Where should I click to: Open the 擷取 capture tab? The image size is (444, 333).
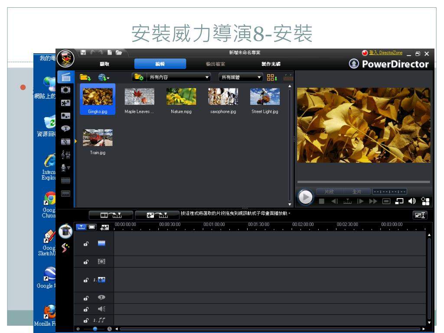pyautogui.click(x=104, y=64)
